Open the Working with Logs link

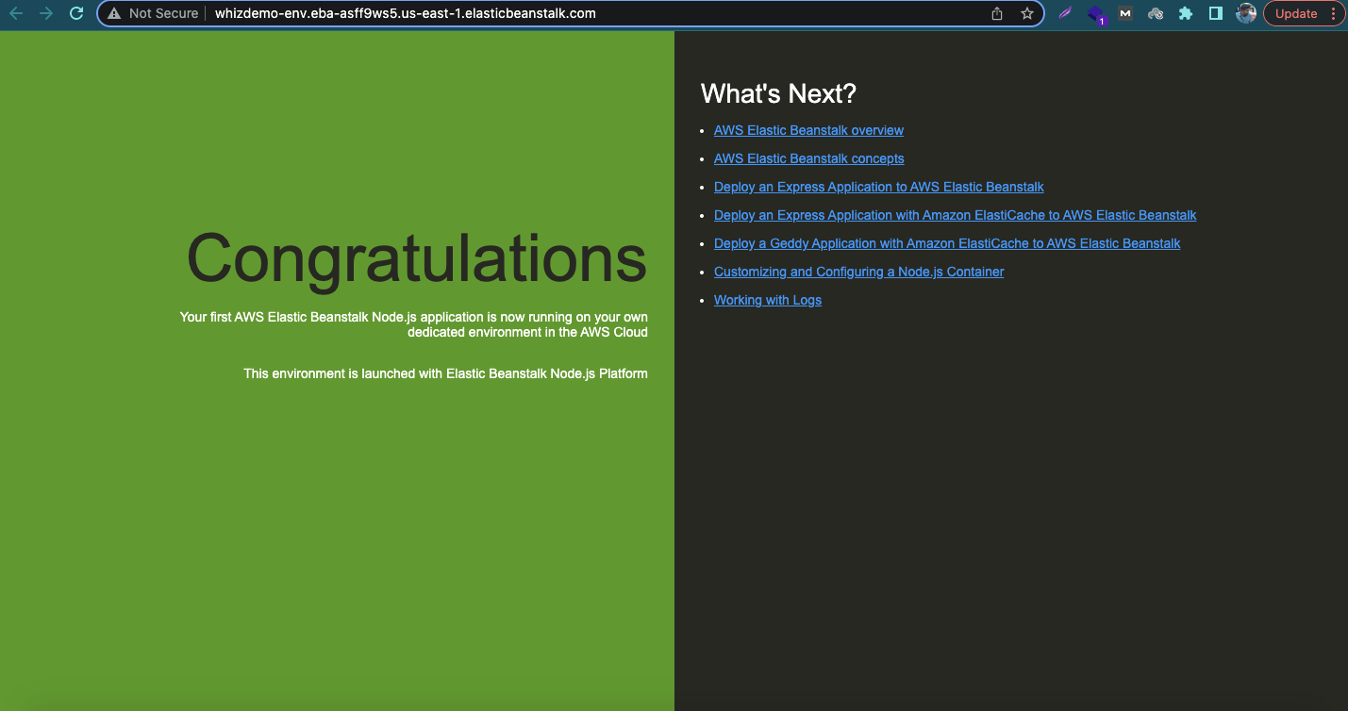767,300
